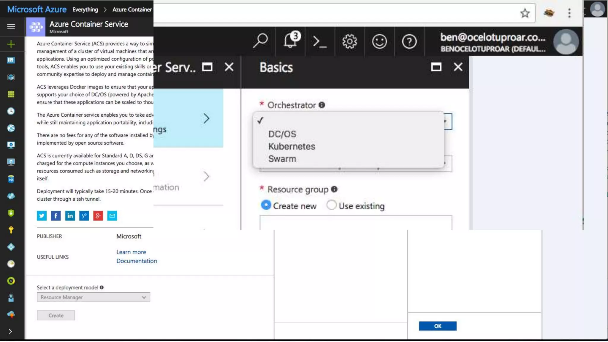
Task: Open the deployment model Resource Manager dropdown
Action: tap(93, 297)
